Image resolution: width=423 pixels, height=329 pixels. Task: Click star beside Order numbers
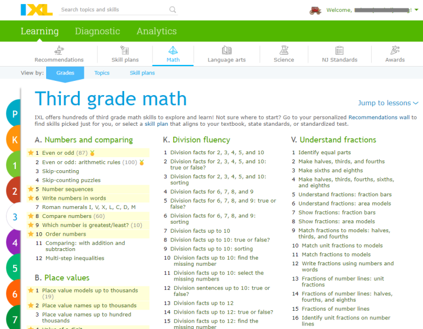pyautogui.click(x=31, y=233)
